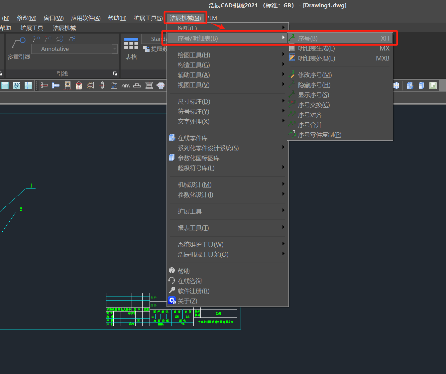The image size is (446, 374).
Task: Click the 表格 table tool
Action: tap(131, 48)
